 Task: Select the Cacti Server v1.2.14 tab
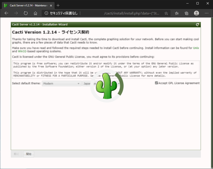click(28, 6)
